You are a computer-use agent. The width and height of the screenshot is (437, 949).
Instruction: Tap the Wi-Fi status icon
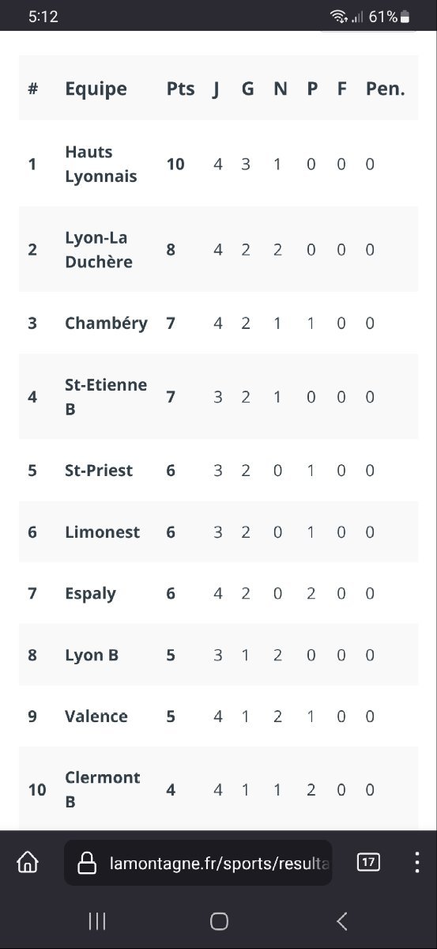[339, 17]
